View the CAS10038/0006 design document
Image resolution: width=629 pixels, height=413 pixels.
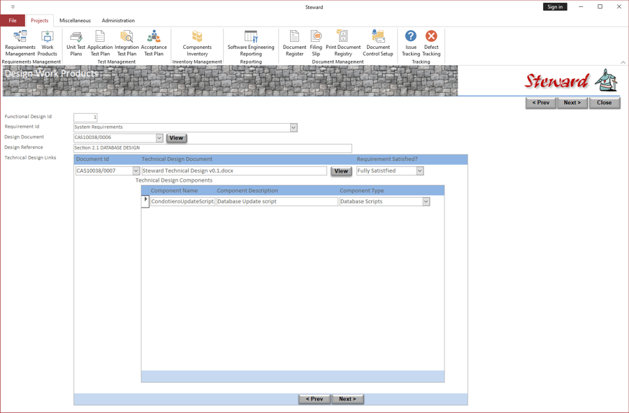click(176, 138)
